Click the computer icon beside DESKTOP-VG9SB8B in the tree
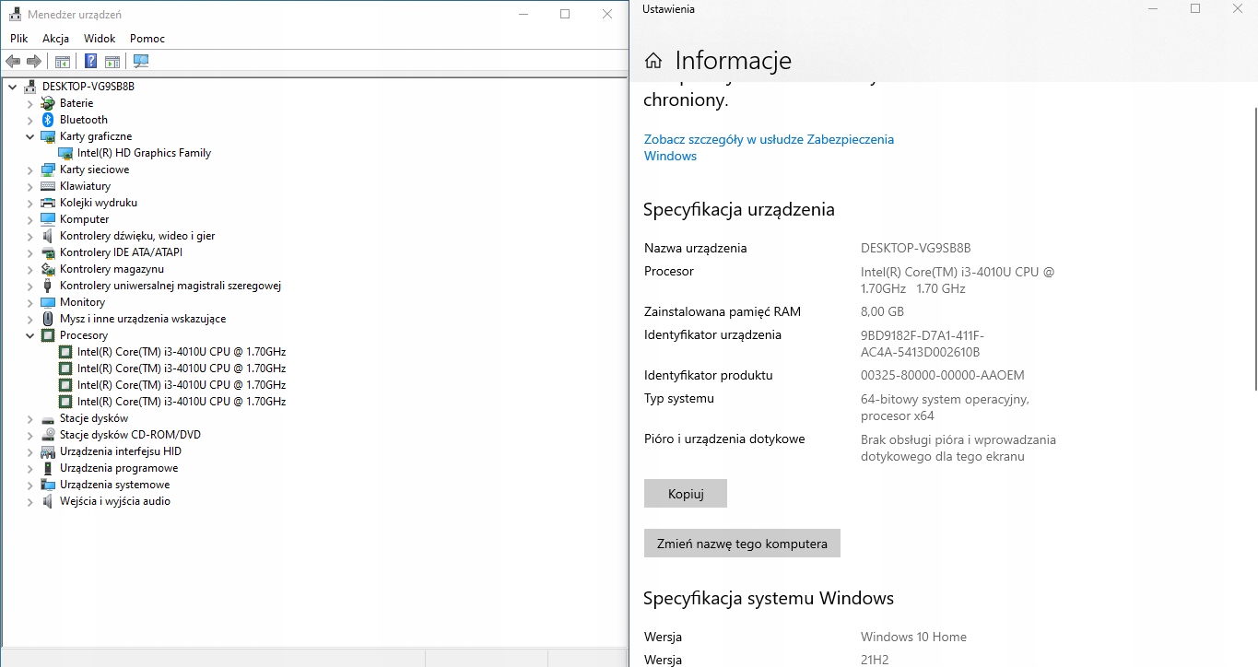 [x=30, y=87]
